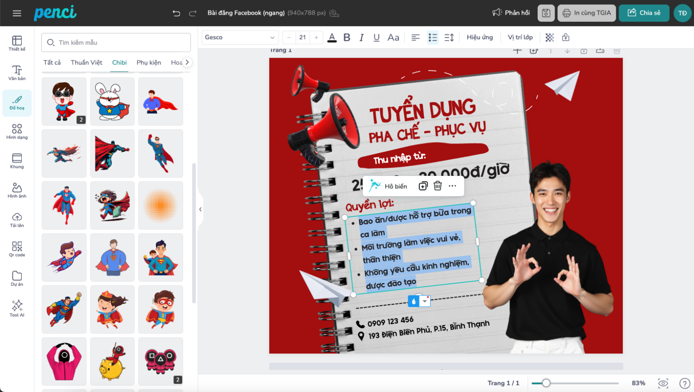This screenshot has height=392, width=694.
Task: Click the In cùng TGIA button
Action: click(x=586, y=13)
